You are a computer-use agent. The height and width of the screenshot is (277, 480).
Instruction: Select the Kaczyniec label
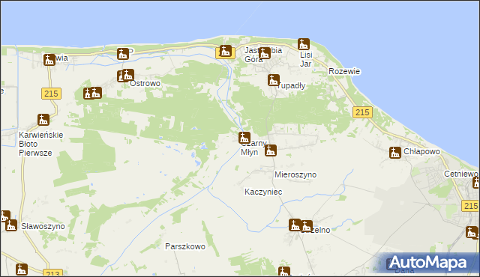tap(263, 192)
